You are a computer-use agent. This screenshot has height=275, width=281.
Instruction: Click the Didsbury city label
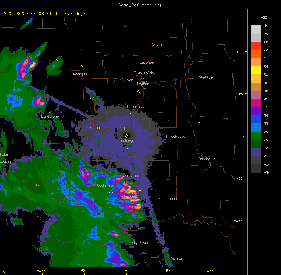click(x=125, y=141)
